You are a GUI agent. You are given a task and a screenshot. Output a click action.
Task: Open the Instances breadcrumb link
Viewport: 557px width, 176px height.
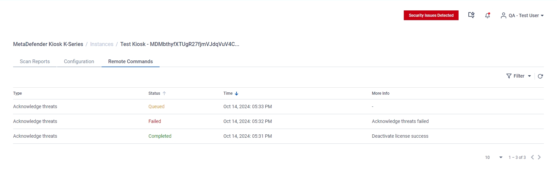[102, 44]
